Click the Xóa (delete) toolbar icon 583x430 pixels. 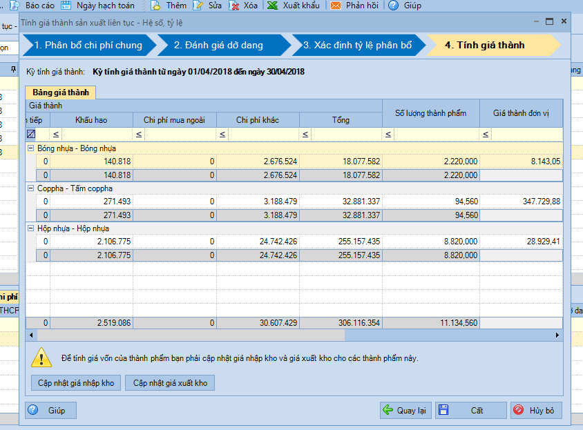point(234,5)
